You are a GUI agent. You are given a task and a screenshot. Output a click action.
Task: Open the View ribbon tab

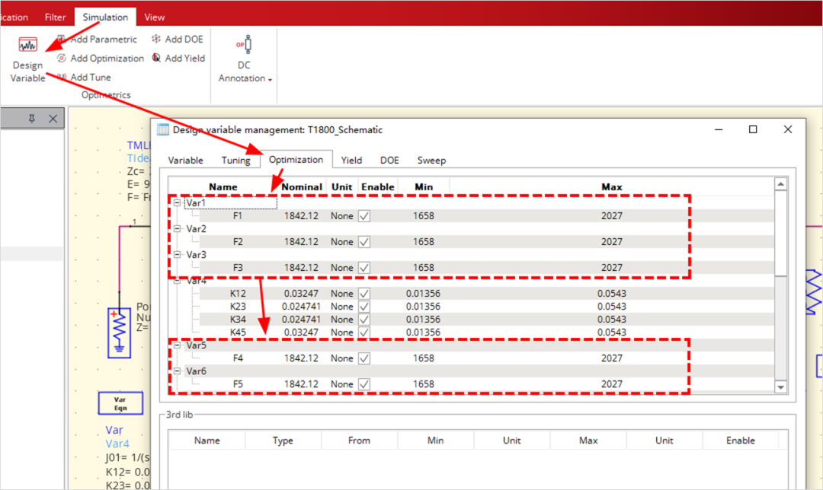point(155,17)
